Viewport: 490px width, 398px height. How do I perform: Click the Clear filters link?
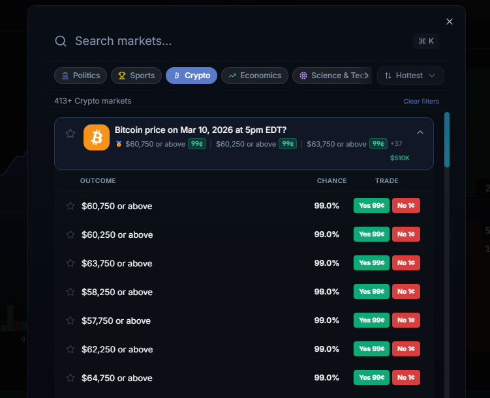point(421,102)
